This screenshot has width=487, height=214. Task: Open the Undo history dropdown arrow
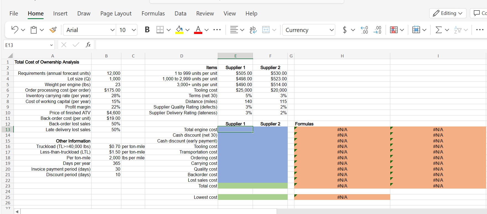pyautogui.click(x=23, y=30)
